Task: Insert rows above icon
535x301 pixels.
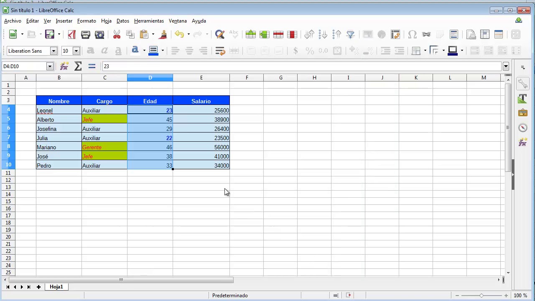Action: coord(251,34)
